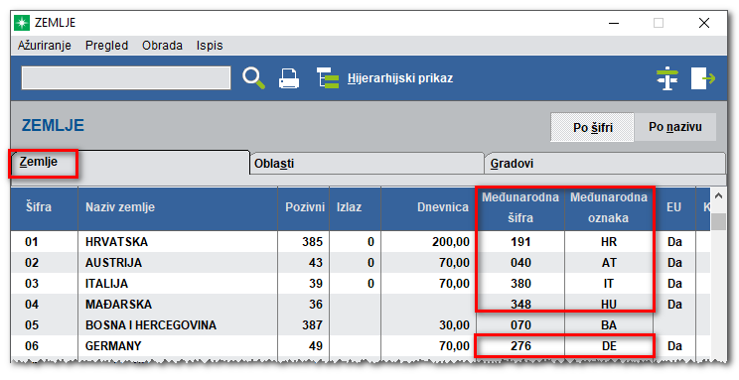This screenshot has width=739, height=380.
Task: Open the Ispis menu
Action: pos(210,46)
